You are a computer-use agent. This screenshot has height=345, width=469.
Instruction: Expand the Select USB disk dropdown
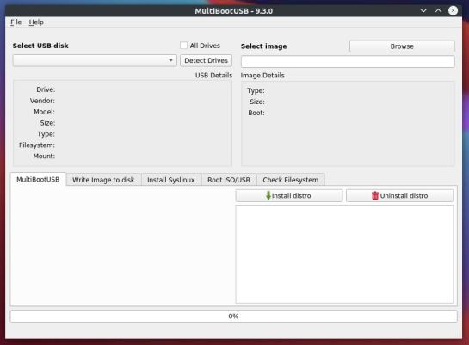point(95,60)
